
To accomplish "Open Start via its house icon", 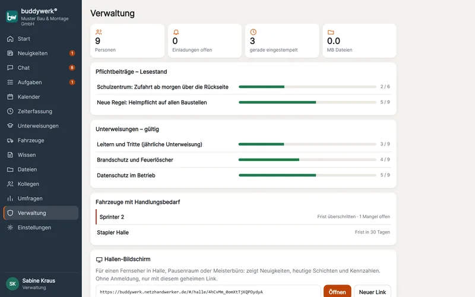I will pos(10,39).
